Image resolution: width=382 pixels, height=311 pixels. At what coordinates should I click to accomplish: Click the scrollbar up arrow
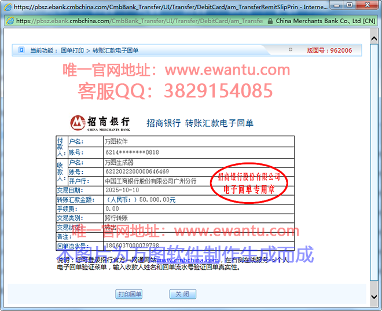coord(374,38)
